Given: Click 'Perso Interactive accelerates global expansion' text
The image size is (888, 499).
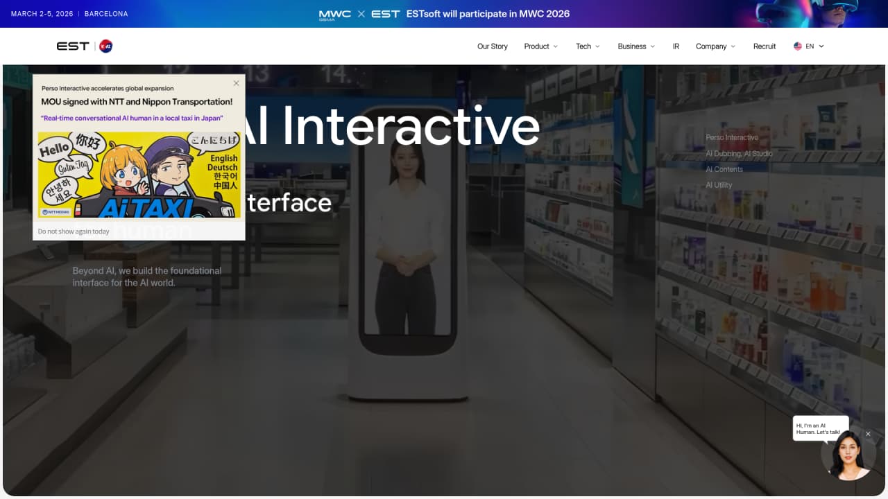Looking at the screenshot, I should 108,89.
